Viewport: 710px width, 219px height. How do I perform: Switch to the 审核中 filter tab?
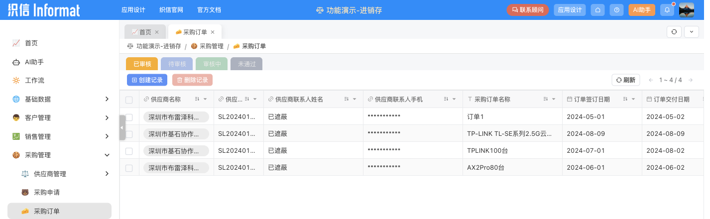(212, 64)
